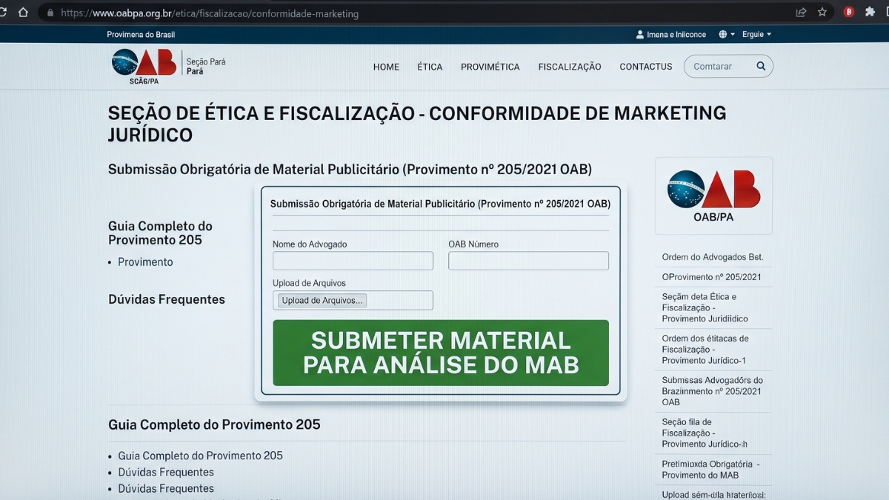Screen dimensions: 889x500
Task: Click the share page icon
Action: [x=801, y=13]
